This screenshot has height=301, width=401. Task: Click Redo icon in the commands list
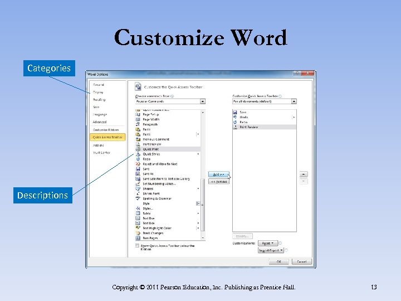point(138,159)
